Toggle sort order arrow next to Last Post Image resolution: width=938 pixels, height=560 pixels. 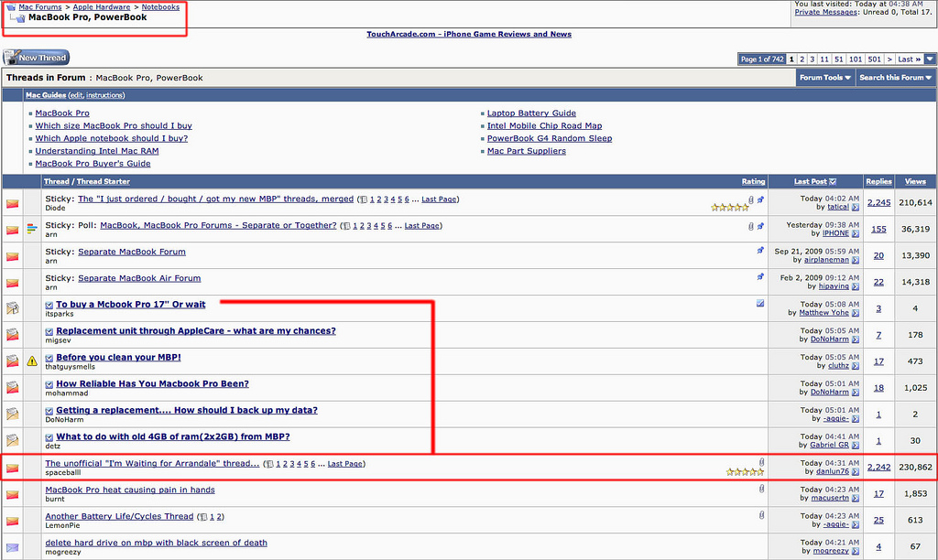click(833, 182)
